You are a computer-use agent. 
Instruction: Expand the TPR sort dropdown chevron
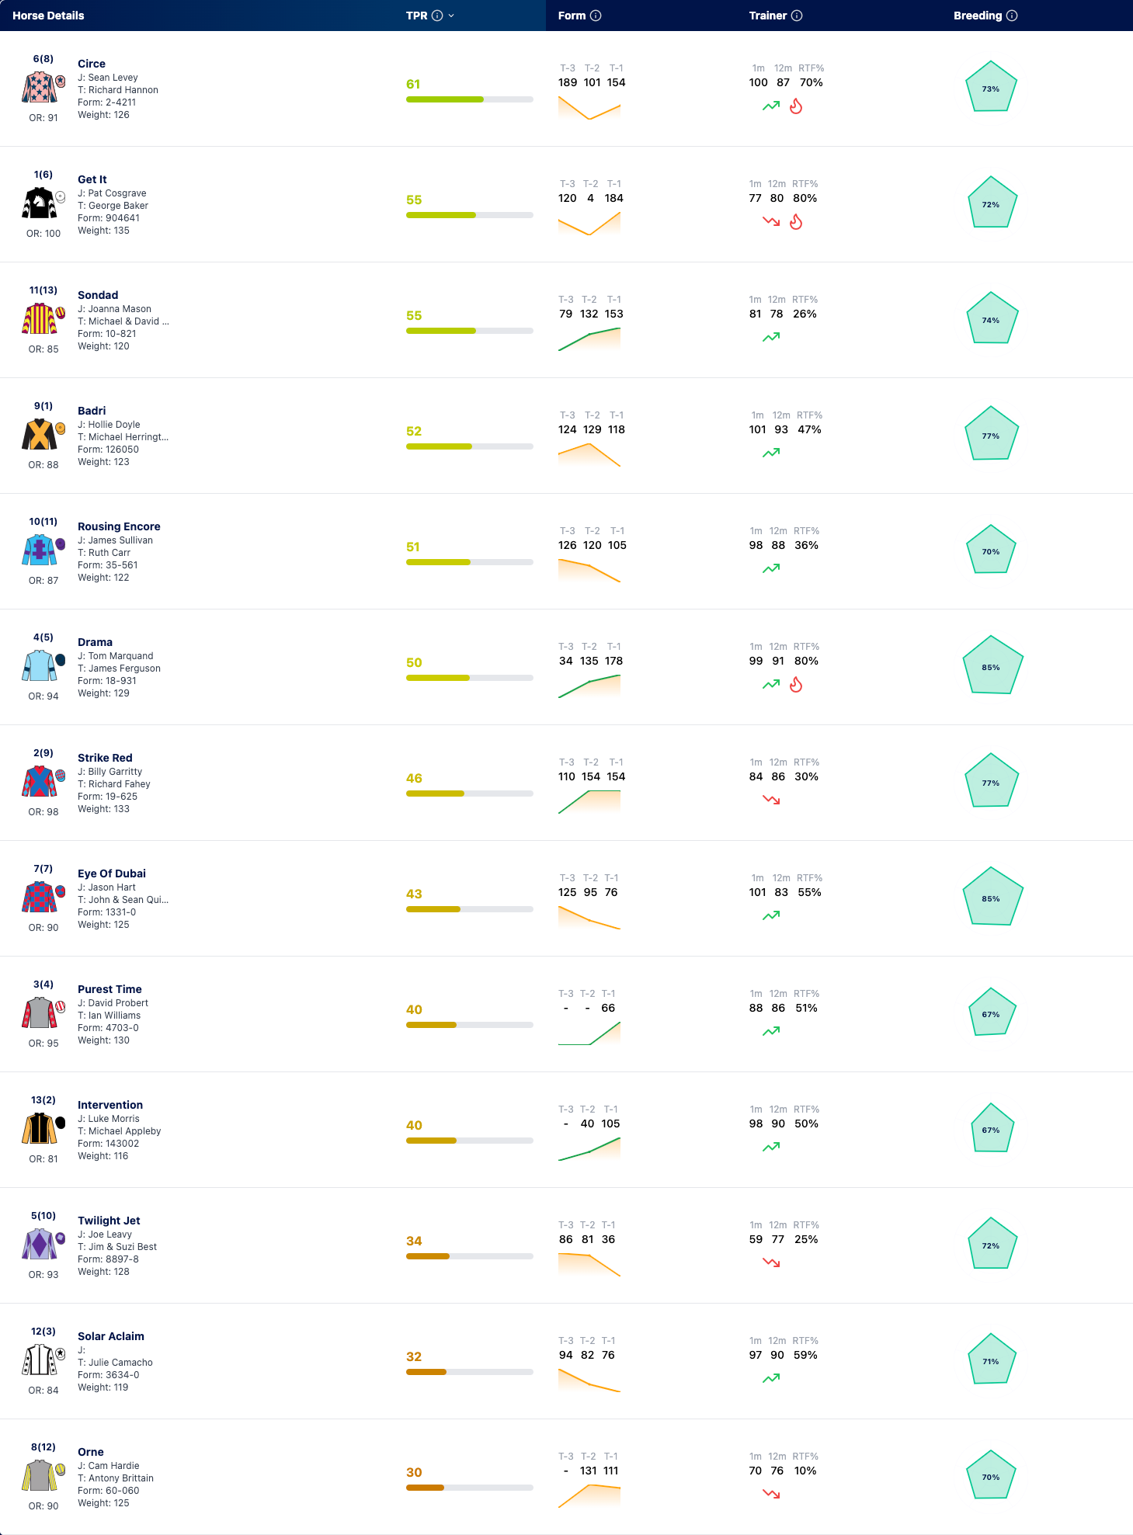451,16
